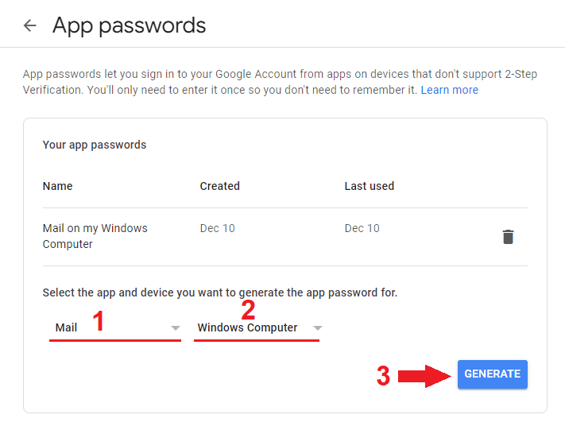565x430 pixels.
Task: Select the Mail on my Windows Computer entry
Action: coord(95,236)
